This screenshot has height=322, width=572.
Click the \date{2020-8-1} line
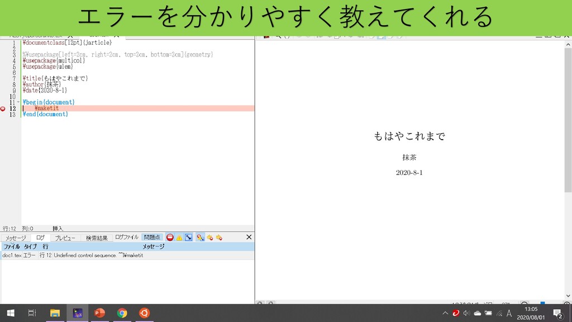[x=45, y=90]
